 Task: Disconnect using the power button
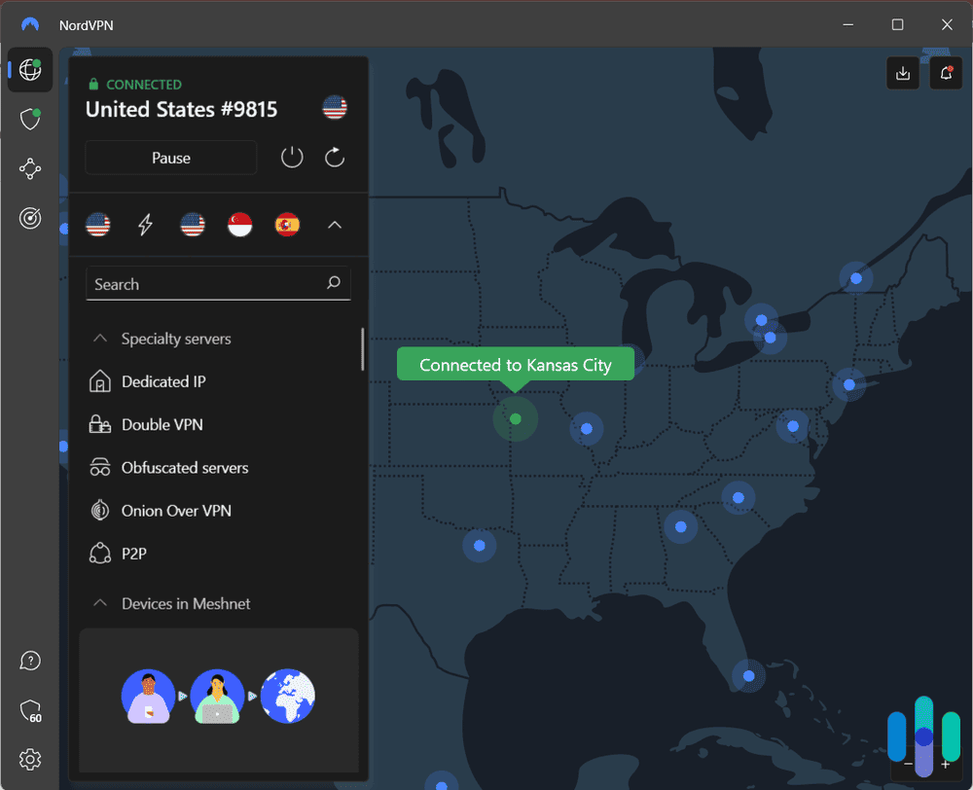coord(291,157)
